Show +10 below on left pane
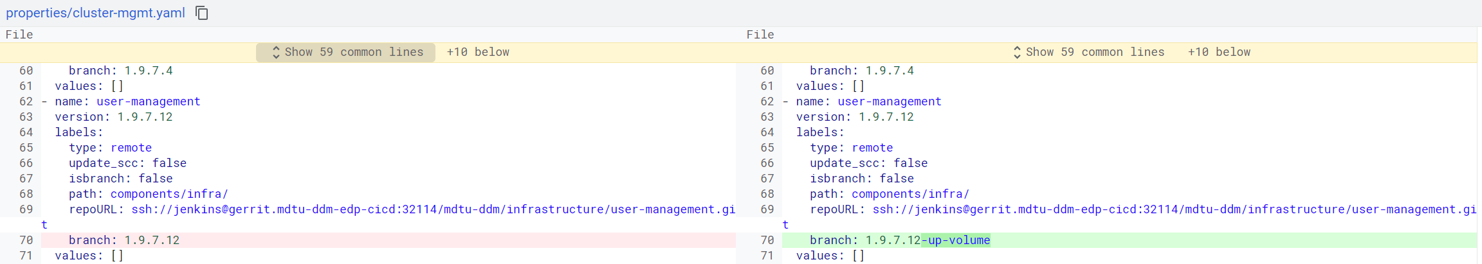The height and width of the screenshot is (264, 1482). coord(478,52)
